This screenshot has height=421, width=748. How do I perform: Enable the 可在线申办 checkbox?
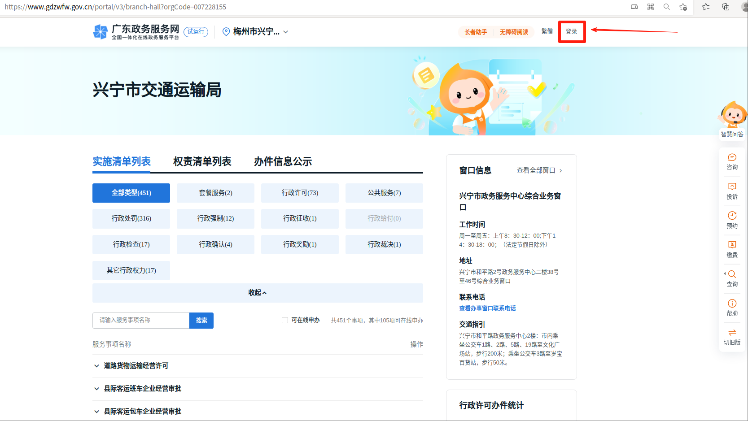(285, 320)
